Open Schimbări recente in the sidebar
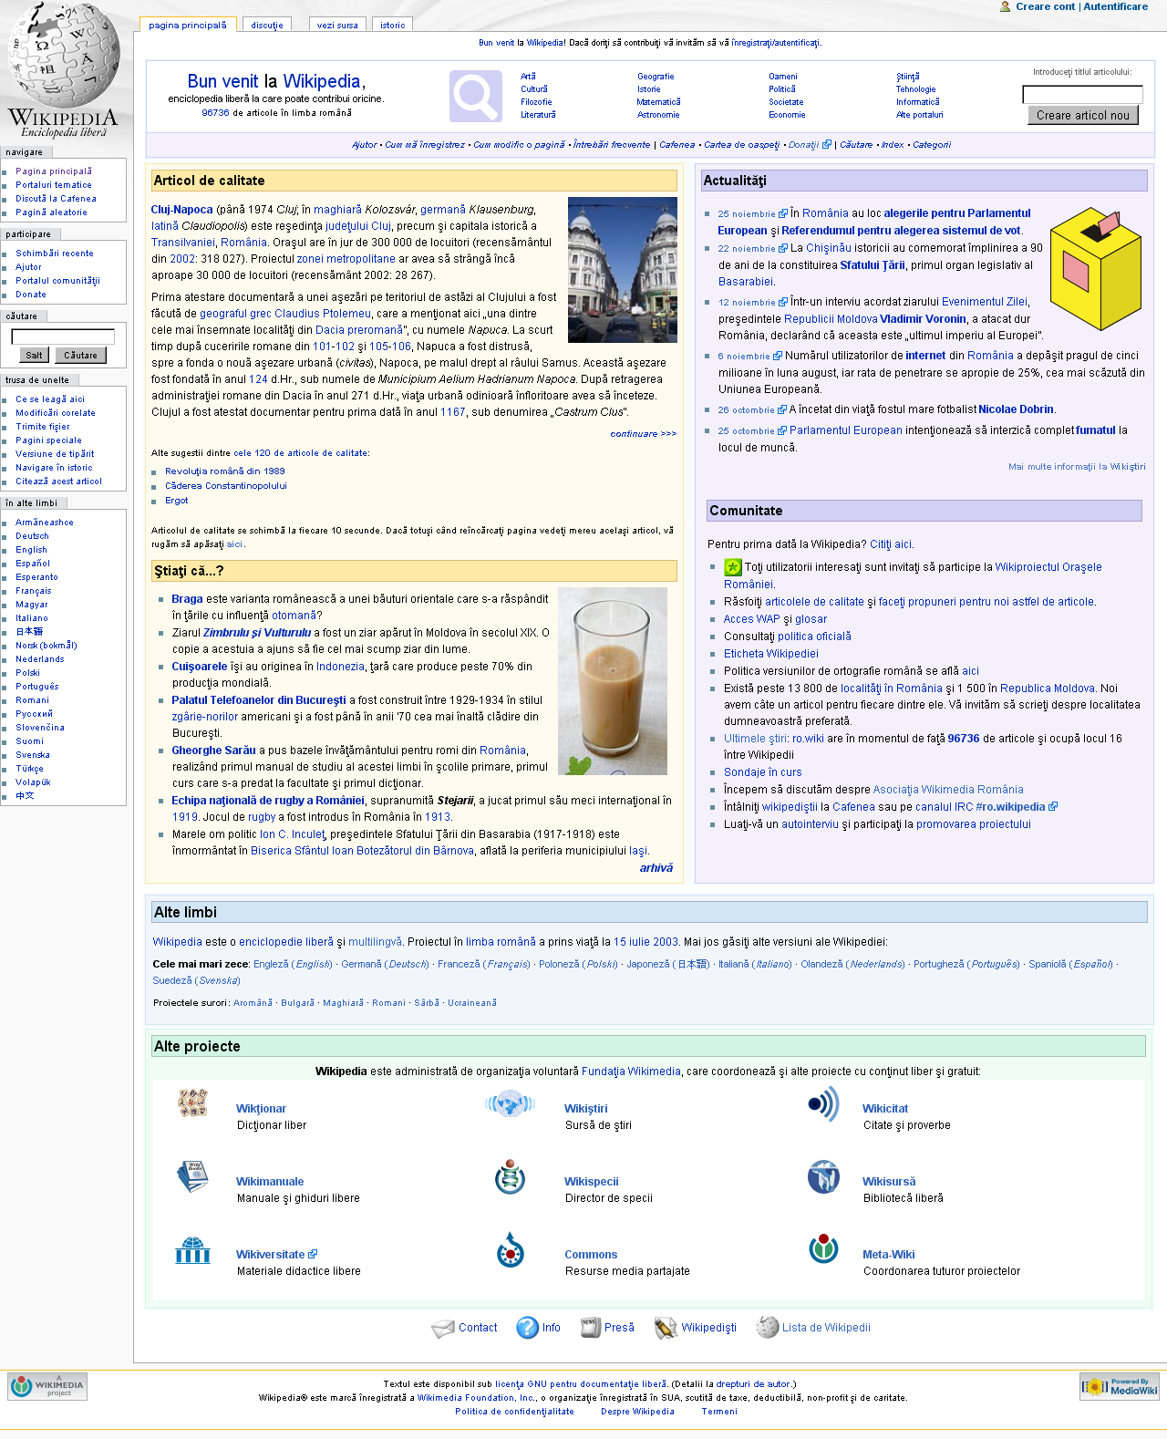Image resolution: width=1167 pixels, height=1439 pixels. point(55,254)
